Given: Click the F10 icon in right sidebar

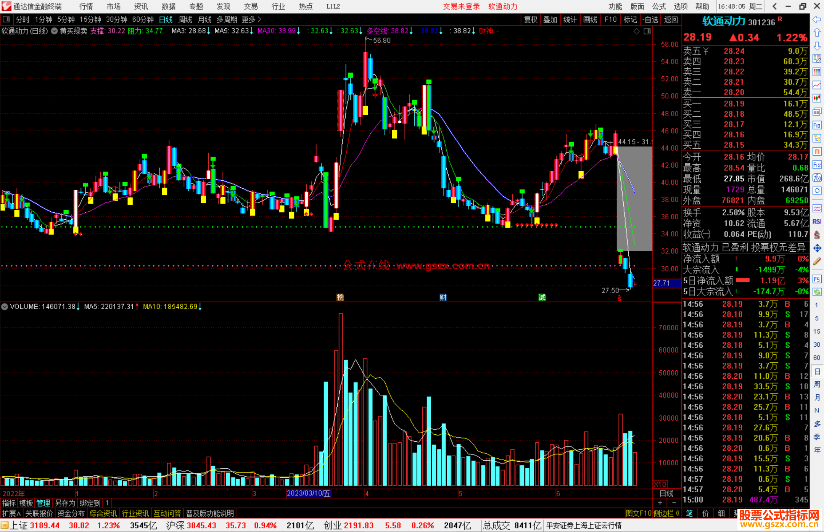Looking at the screenshot, I should tap(817, 125).
